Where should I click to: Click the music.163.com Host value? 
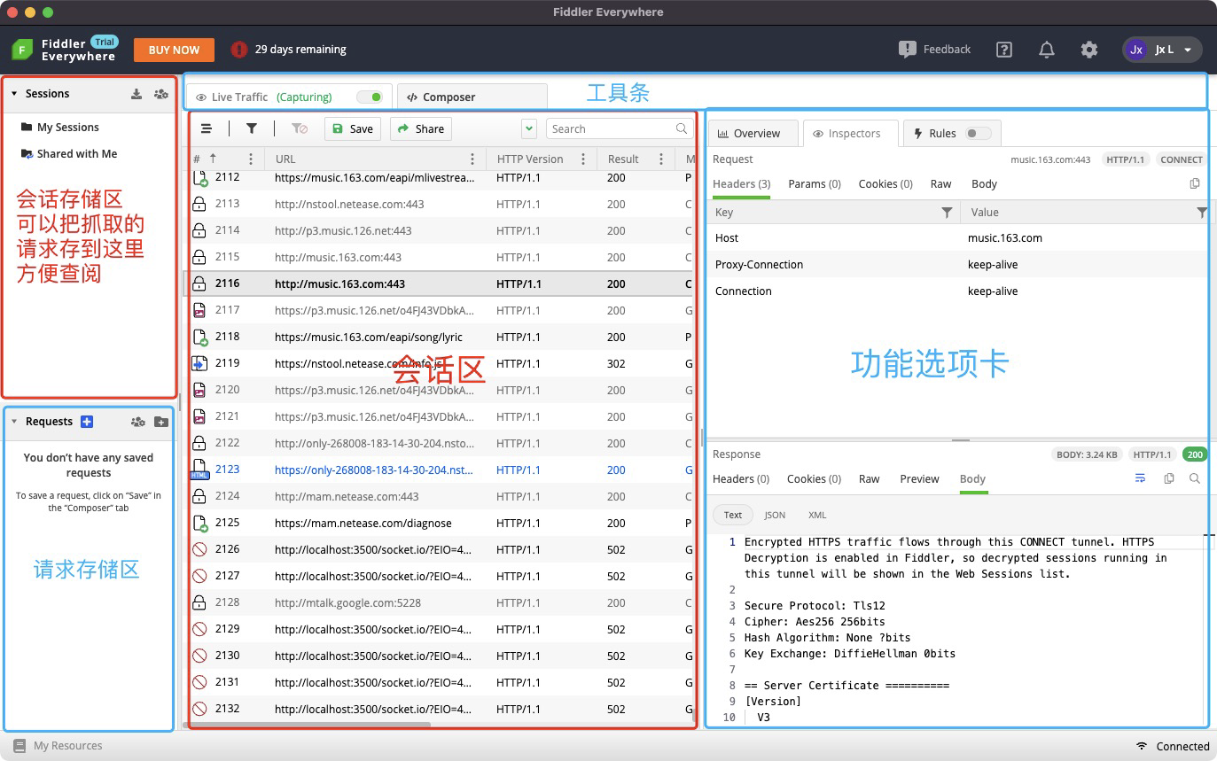tap(1005, 237)
